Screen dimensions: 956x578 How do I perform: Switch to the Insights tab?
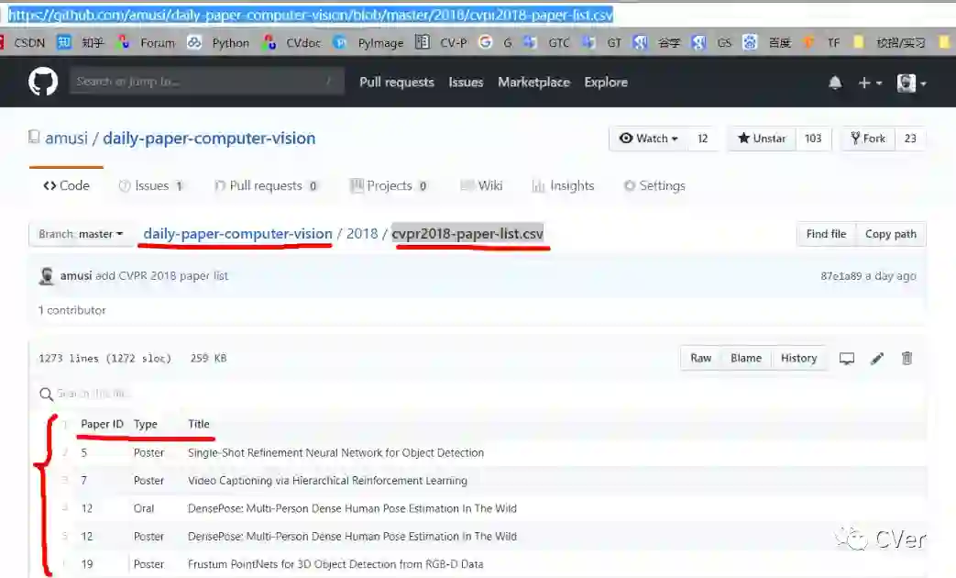pyautogui.click(x=563, y=185)
